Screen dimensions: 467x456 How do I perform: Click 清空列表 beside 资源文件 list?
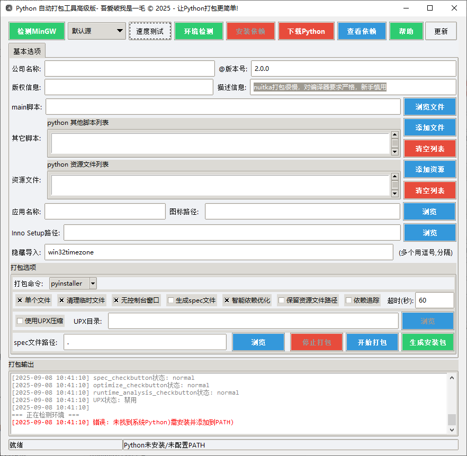(430, 190)
